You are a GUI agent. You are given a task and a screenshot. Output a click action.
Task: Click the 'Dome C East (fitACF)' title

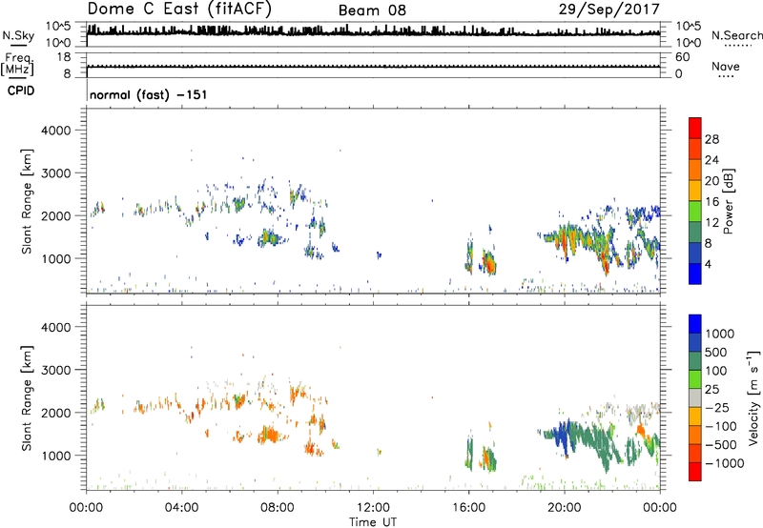tap(179, 9)
